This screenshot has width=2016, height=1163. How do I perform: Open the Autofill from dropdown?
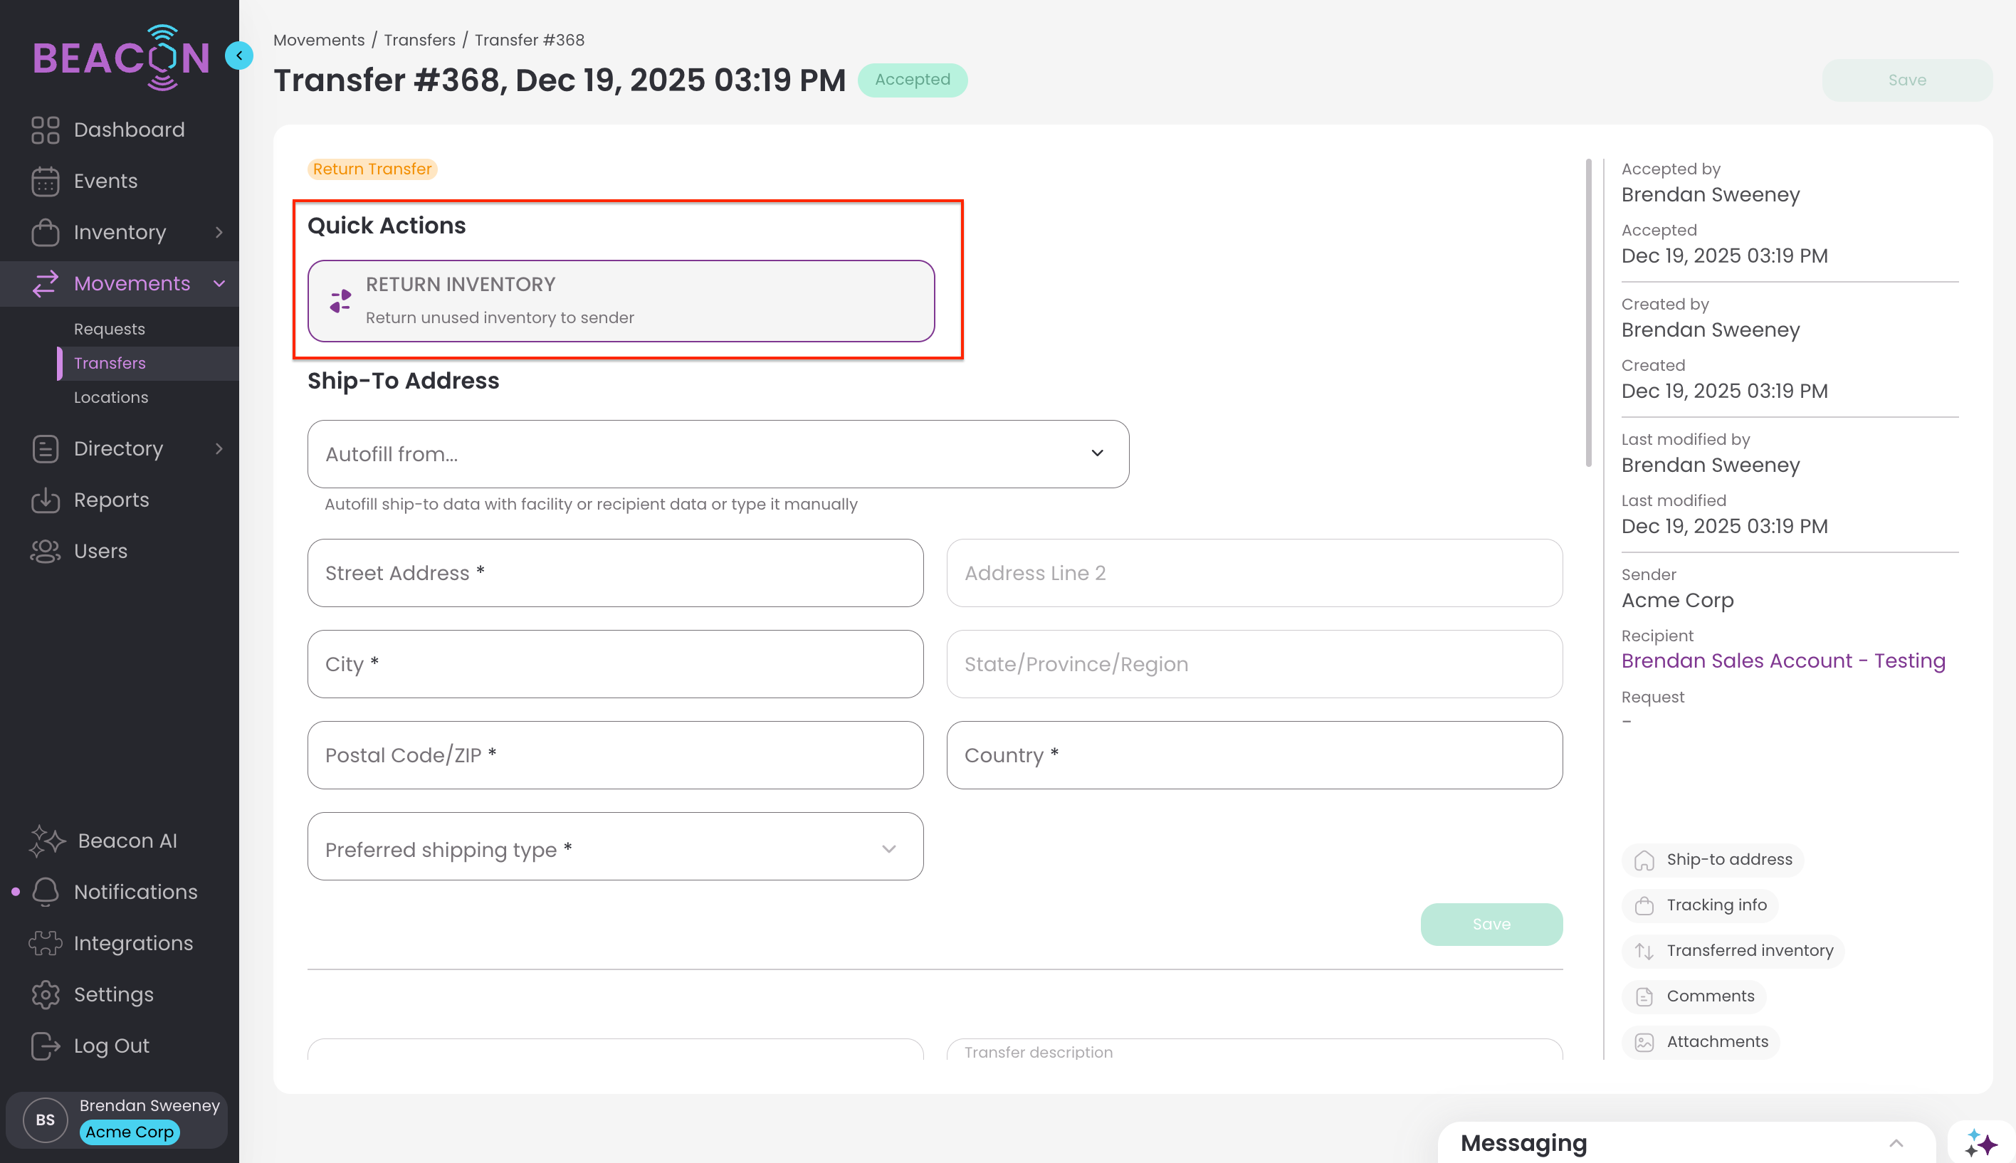click(x=718, y=453)
